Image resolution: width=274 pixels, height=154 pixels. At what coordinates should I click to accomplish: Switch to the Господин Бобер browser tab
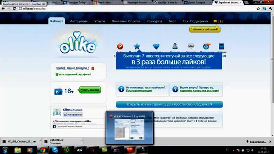click(x=77, y=3)
